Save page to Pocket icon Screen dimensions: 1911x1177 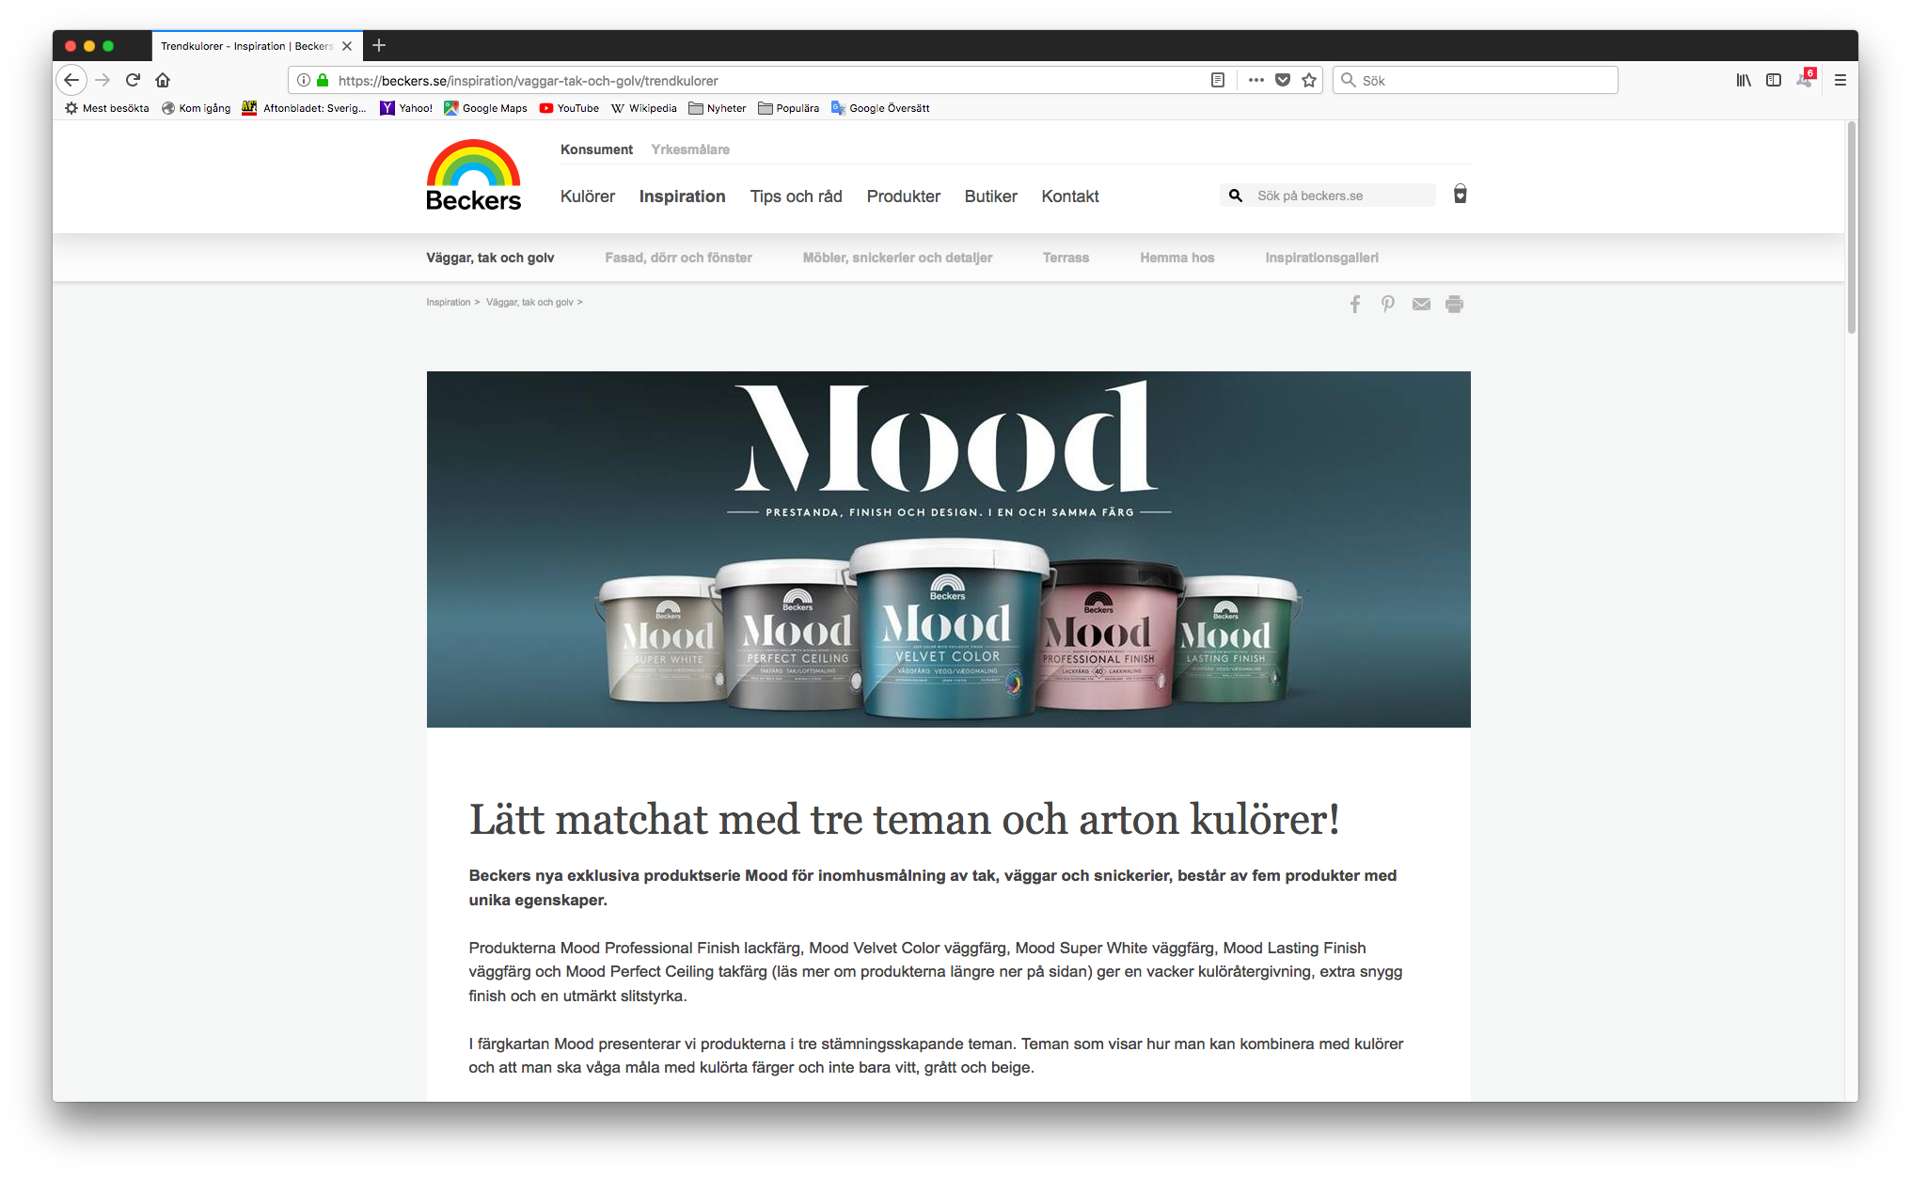pos(1282,80)
